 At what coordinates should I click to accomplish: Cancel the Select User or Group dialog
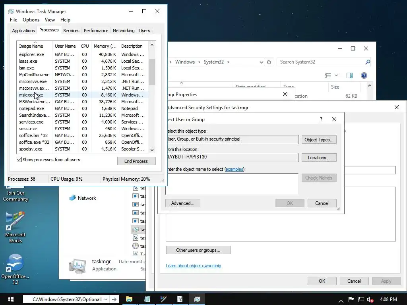(x=322, y=203)
